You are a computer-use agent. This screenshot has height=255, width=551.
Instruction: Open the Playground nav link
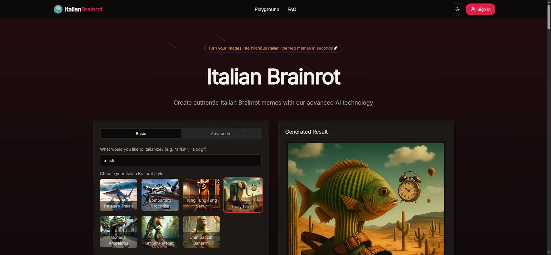(267, 9)
